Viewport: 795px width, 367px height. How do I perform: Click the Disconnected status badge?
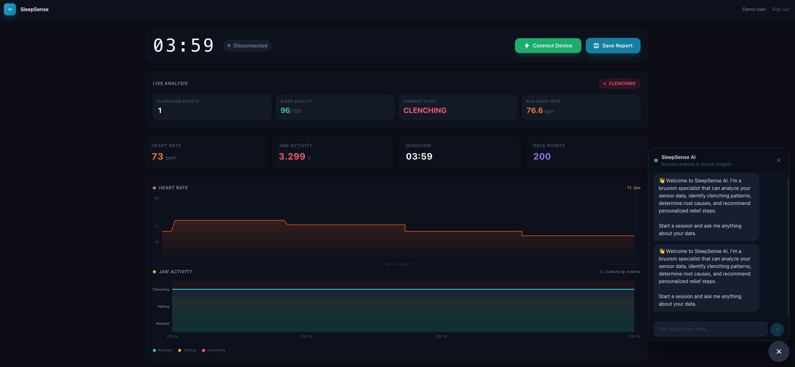[247, 46]
